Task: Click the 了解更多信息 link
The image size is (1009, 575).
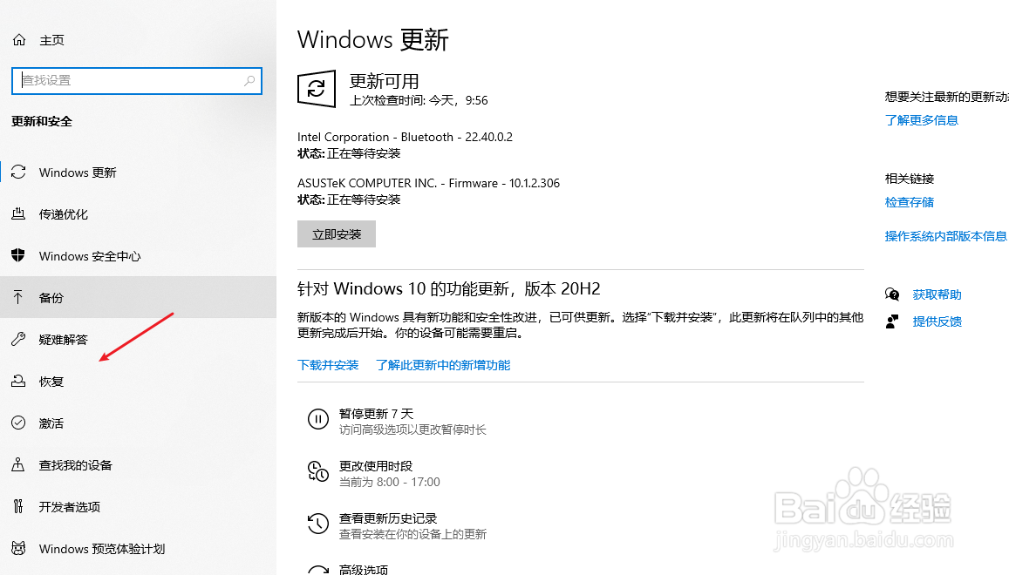Action: (922, 120)
